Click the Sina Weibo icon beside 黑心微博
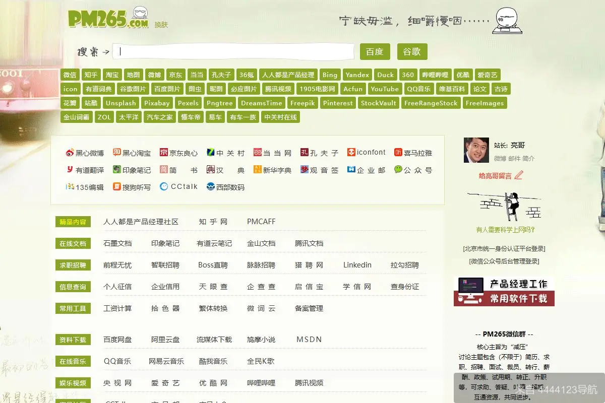Screen dimensions: 605x403 (x=70, y=152)
